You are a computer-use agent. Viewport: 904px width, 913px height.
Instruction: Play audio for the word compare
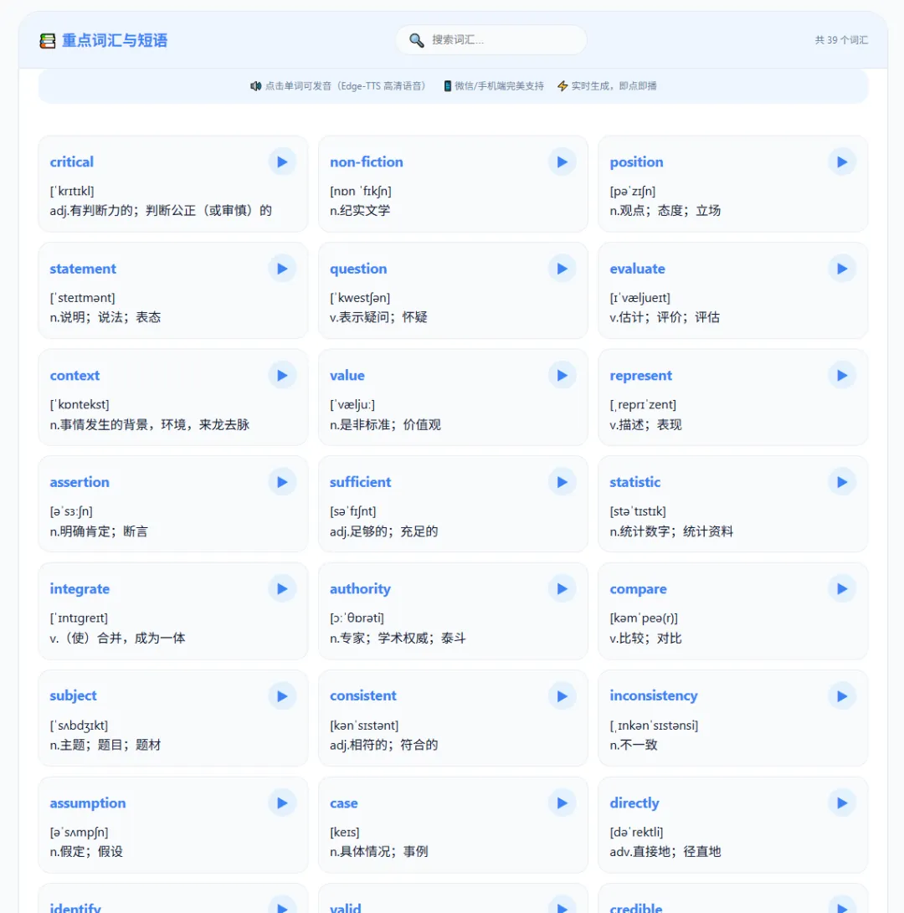click(842, 588)
